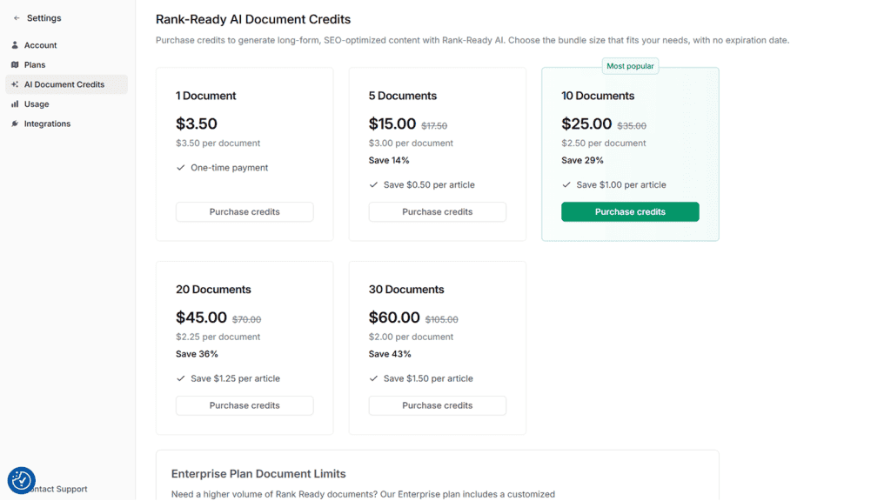Go to the Usage section

tap(37, 104)
